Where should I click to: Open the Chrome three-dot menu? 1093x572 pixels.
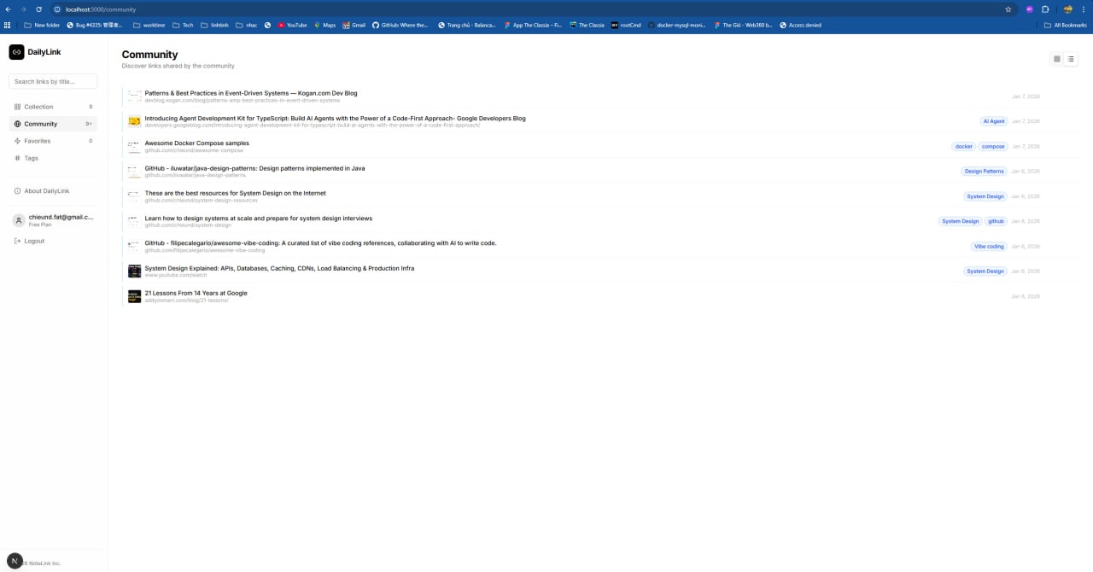pyautogui.click(x=1085, y=9)
